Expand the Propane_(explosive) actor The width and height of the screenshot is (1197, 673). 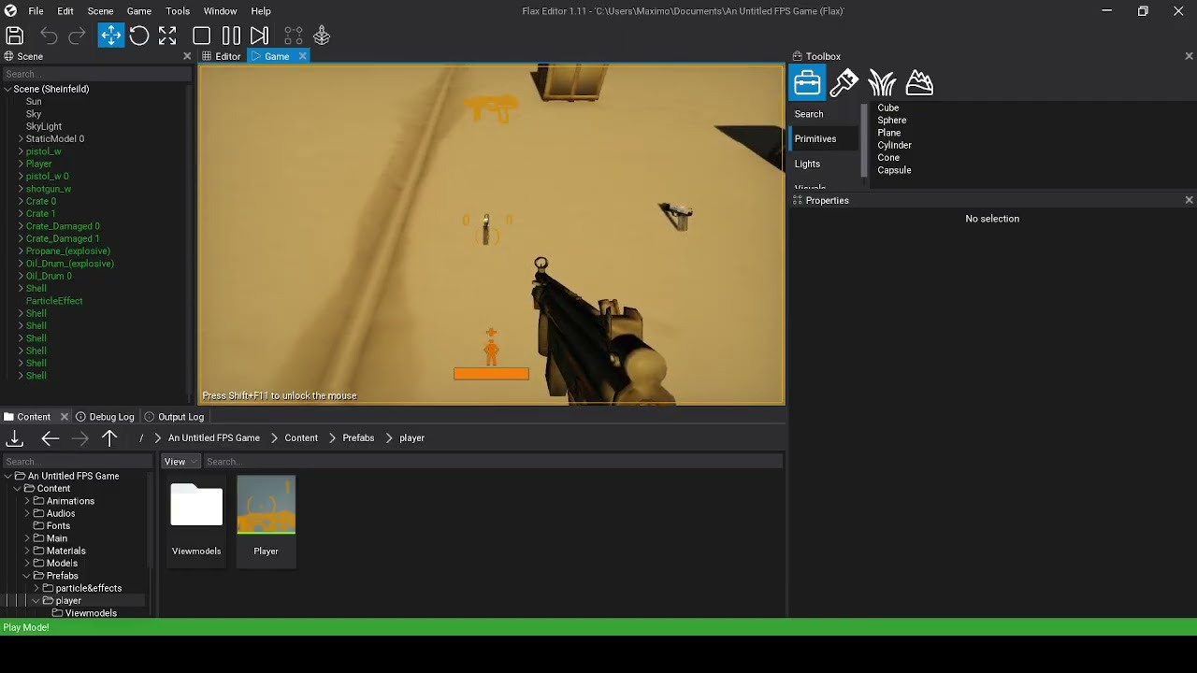pyautogui.click(x=21, y=251)
